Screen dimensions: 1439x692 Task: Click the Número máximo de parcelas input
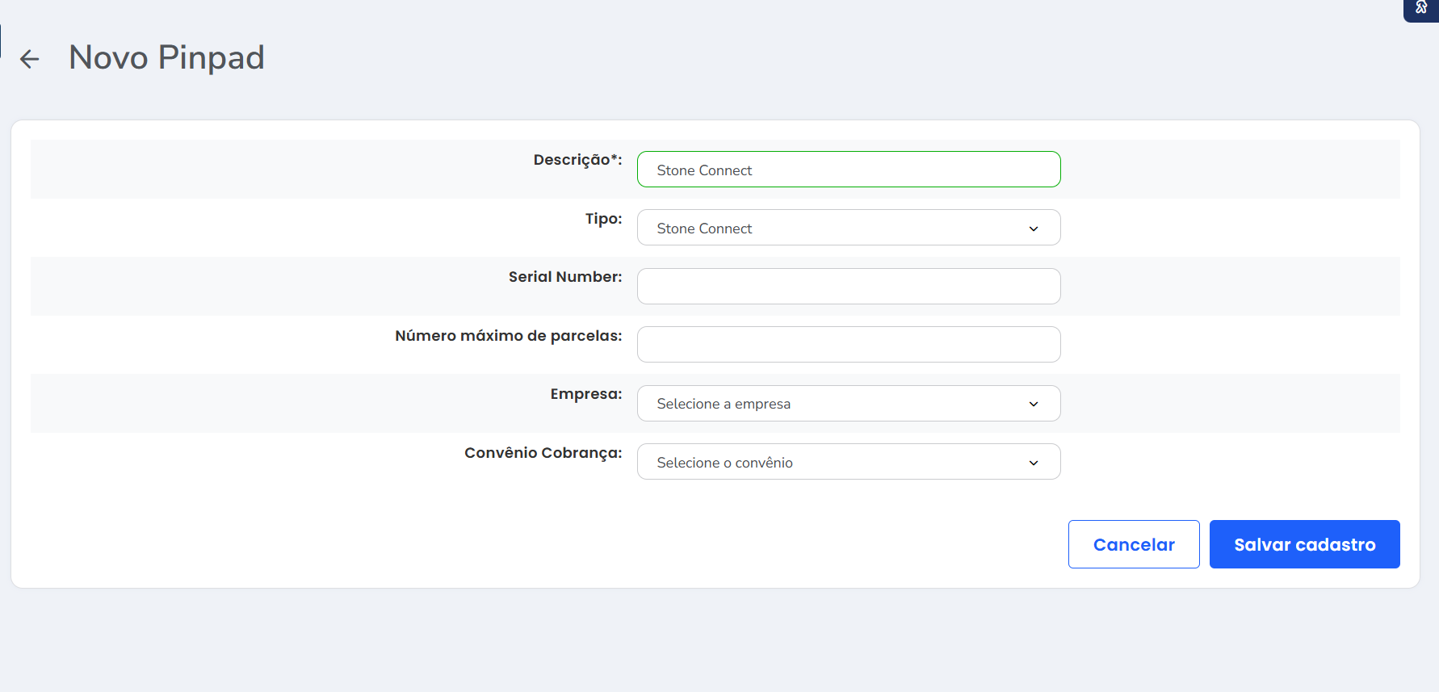click(x=848, y=345)
